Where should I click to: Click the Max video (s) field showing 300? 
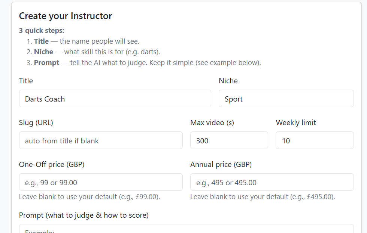(229, 140)
